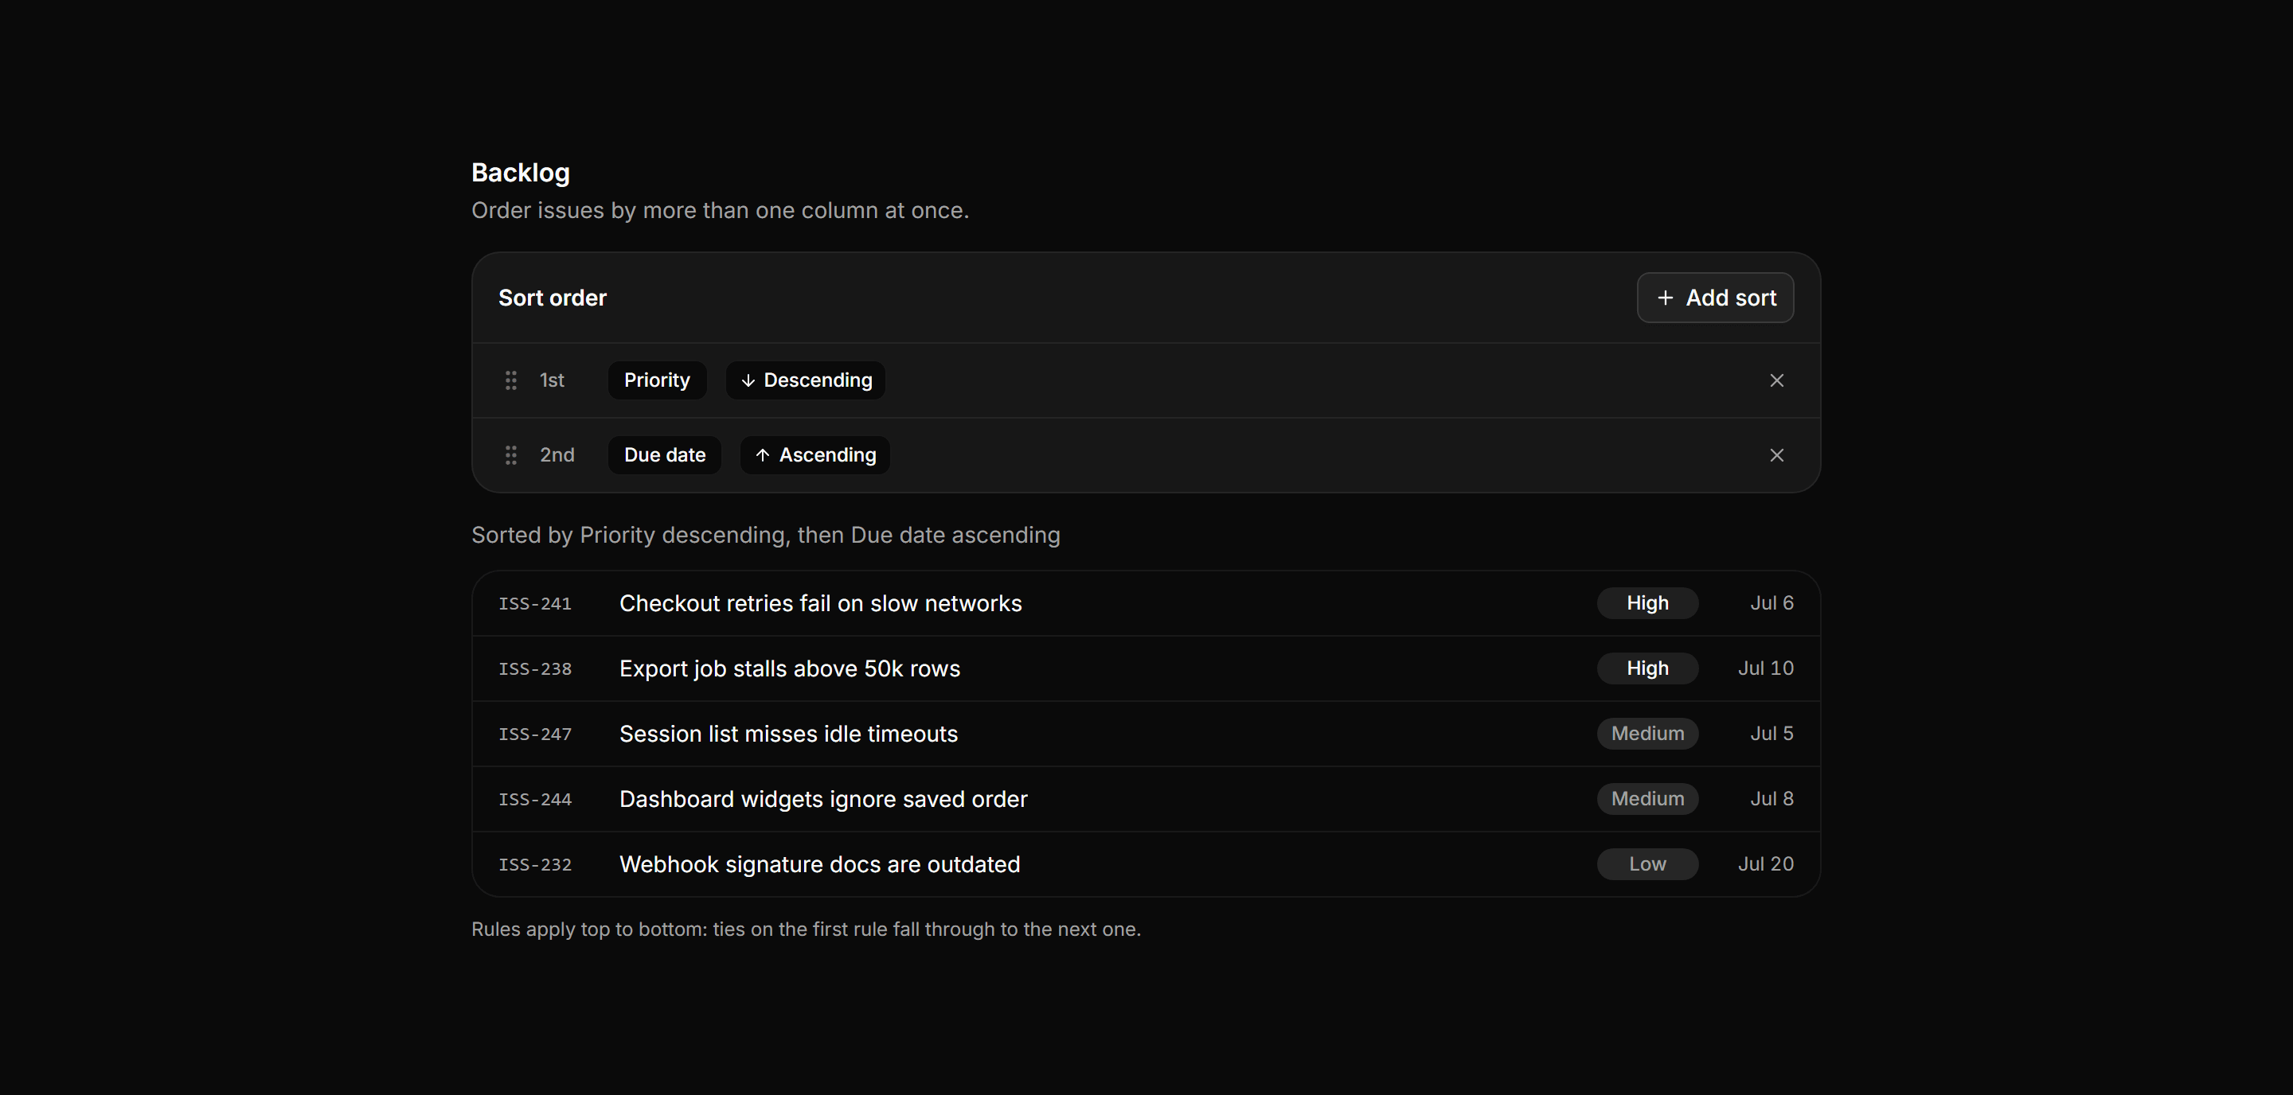This screenshot has width=2293, height=1095.
Task: Click the ISS-244 issue ID
Action: point(535,800)
